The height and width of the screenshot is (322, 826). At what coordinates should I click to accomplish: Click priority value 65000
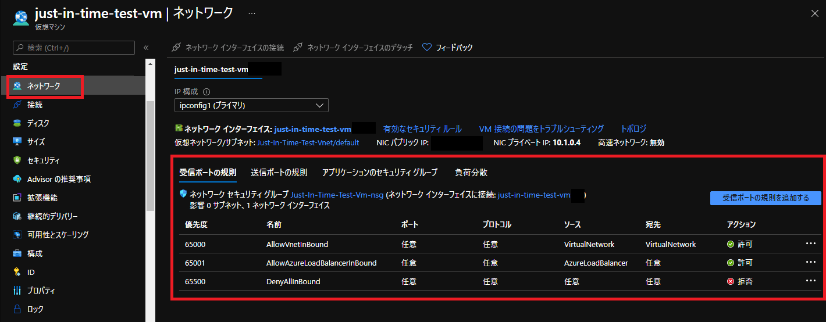195,244
